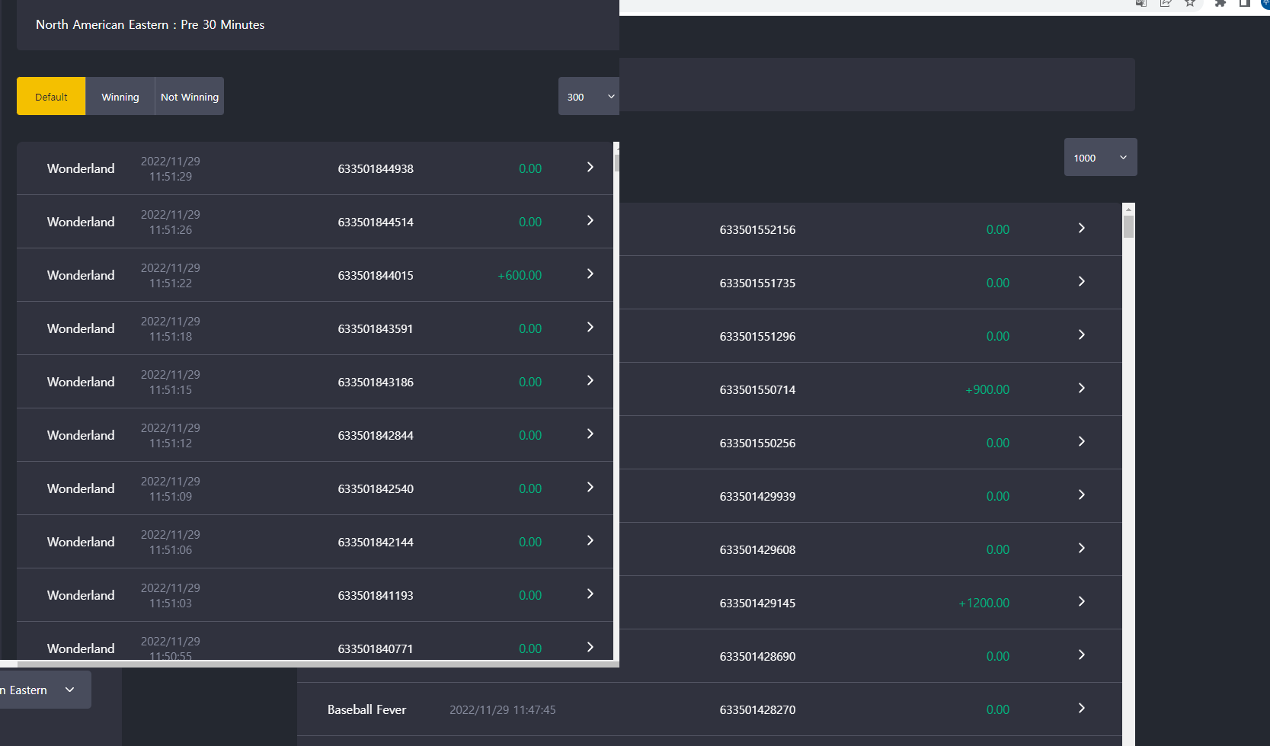Open chevron of background row 633501551735
1270x746 pixels.
pos(1081,281)
